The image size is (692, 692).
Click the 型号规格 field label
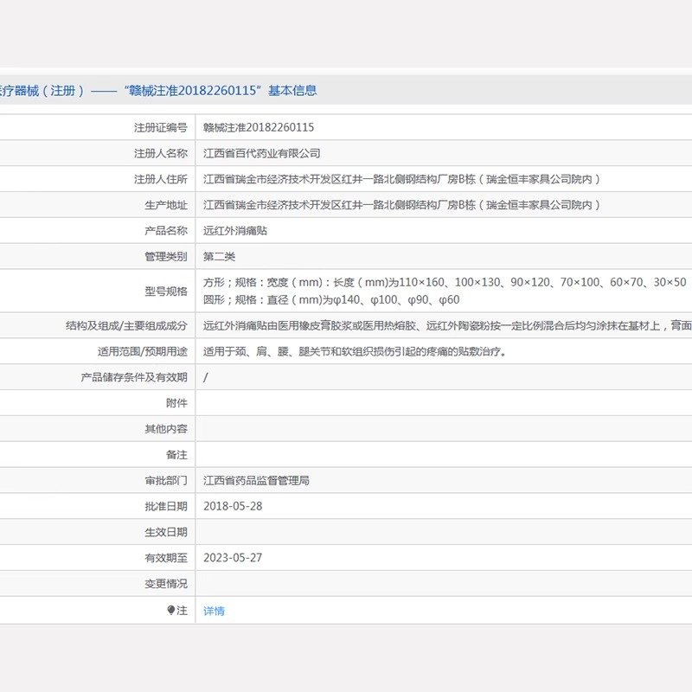click(166, 292)
